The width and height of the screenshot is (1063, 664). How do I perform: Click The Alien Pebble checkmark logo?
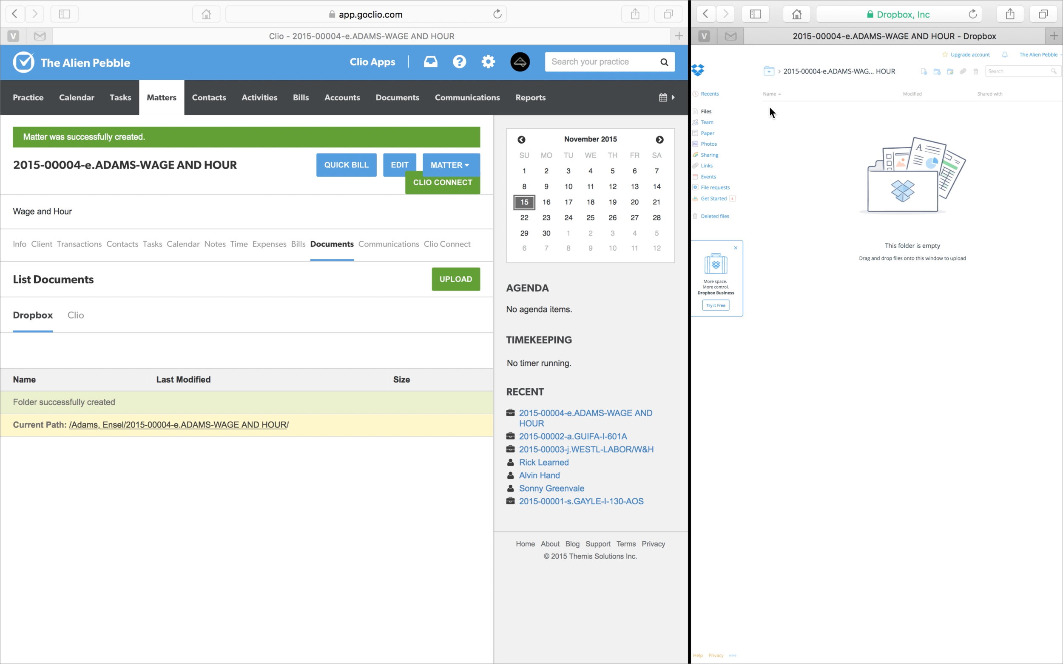[23, 62]
